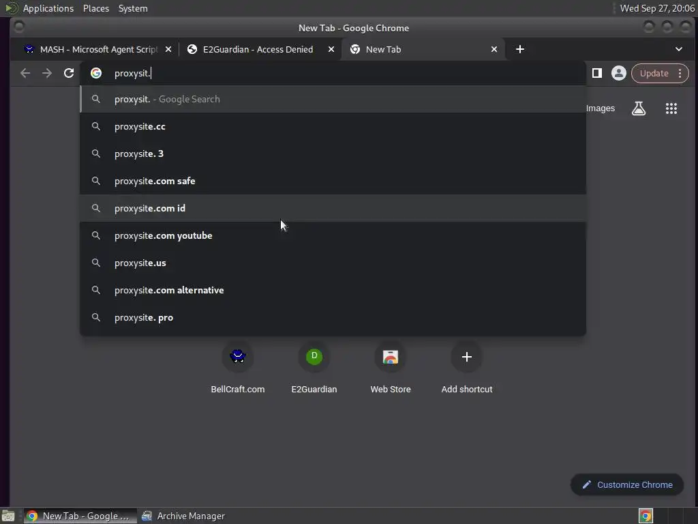Click search icon beside proxysite.us
The height and width of the screenshot is (524, 698).
click(x=95, y=263)
